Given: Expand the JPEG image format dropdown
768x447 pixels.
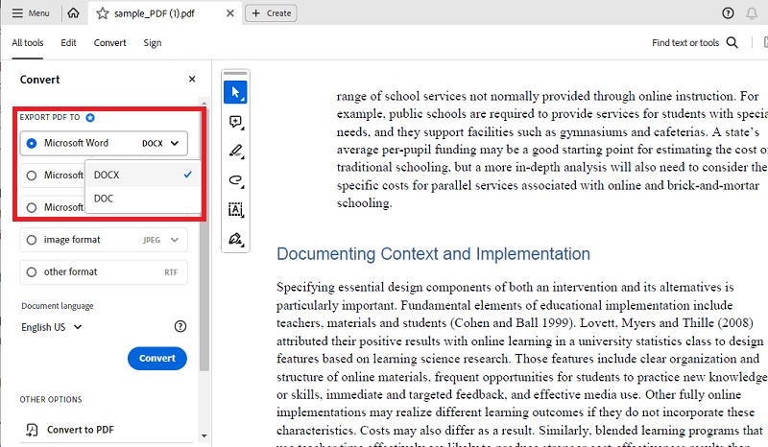Looking at the screenshot, I should (175, 240).
